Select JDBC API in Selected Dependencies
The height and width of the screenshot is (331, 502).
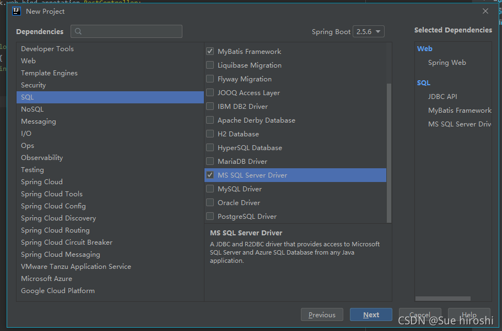(x=442, y=96)
